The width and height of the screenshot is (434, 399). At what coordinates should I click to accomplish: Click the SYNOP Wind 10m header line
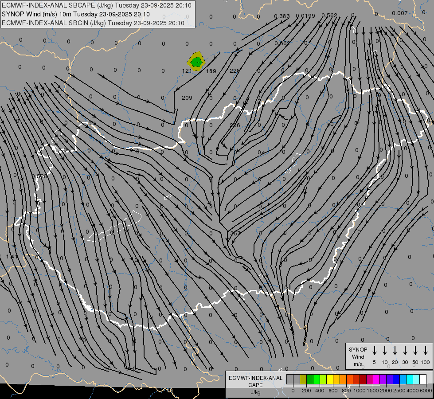coord(76,14)
